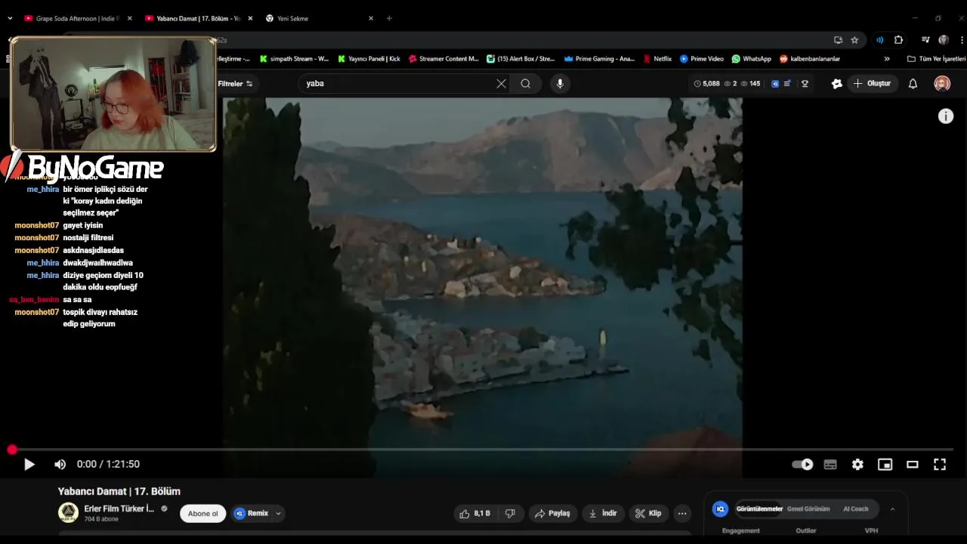967x544 pixels.
Task: Open the player settings gear
Action: 857,465
